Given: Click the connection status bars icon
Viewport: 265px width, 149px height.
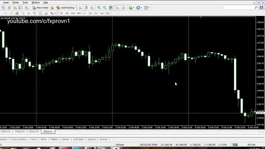Looking at the screenshot, I should (235, 145).
